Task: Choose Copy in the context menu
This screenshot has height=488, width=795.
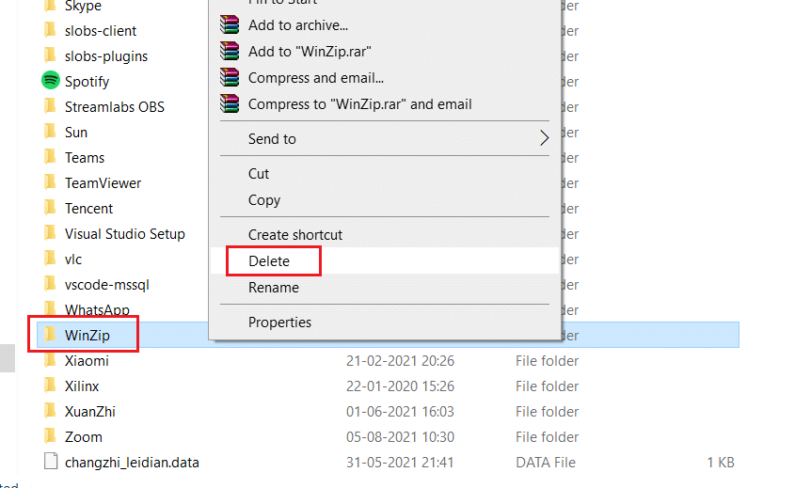Action: [x=264, y=200]
